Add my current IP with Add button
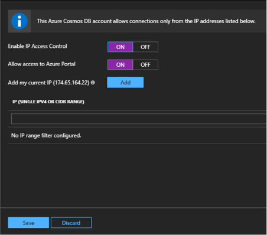Viewport: 267px width, 235px height. tap(125, 82)
